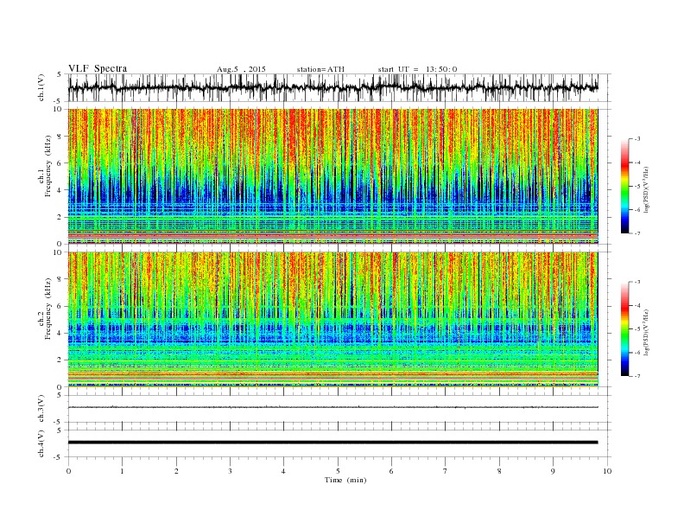The height and width of the screenshot is (529, 684).
Task: Click the "ch.1(V)" waveform axis label
Action: [x=41, y=87]
